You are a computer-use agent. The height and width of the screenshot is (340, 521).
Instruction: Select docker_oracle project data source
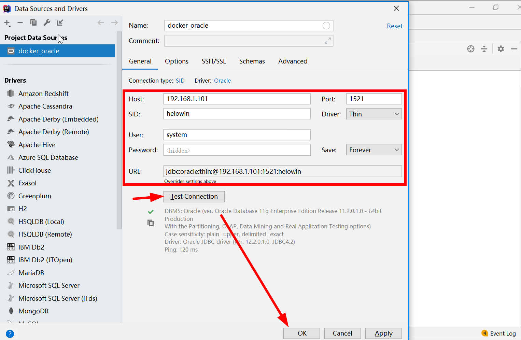click(57, 51)
